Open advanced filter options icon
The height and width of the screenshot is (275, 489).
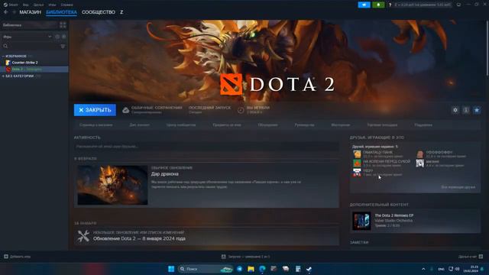(x=63, y=46)
